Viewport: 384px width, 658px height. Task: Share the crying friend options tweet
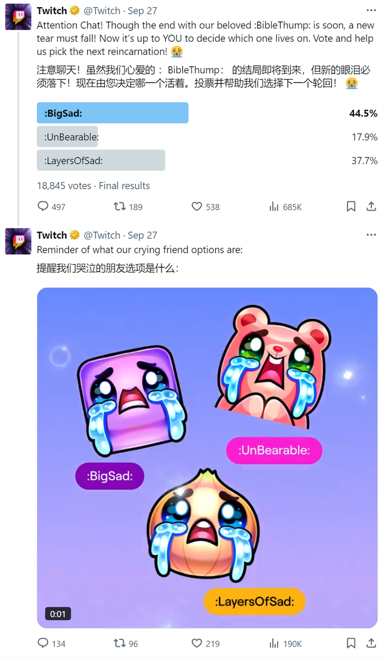coord(371,643)
